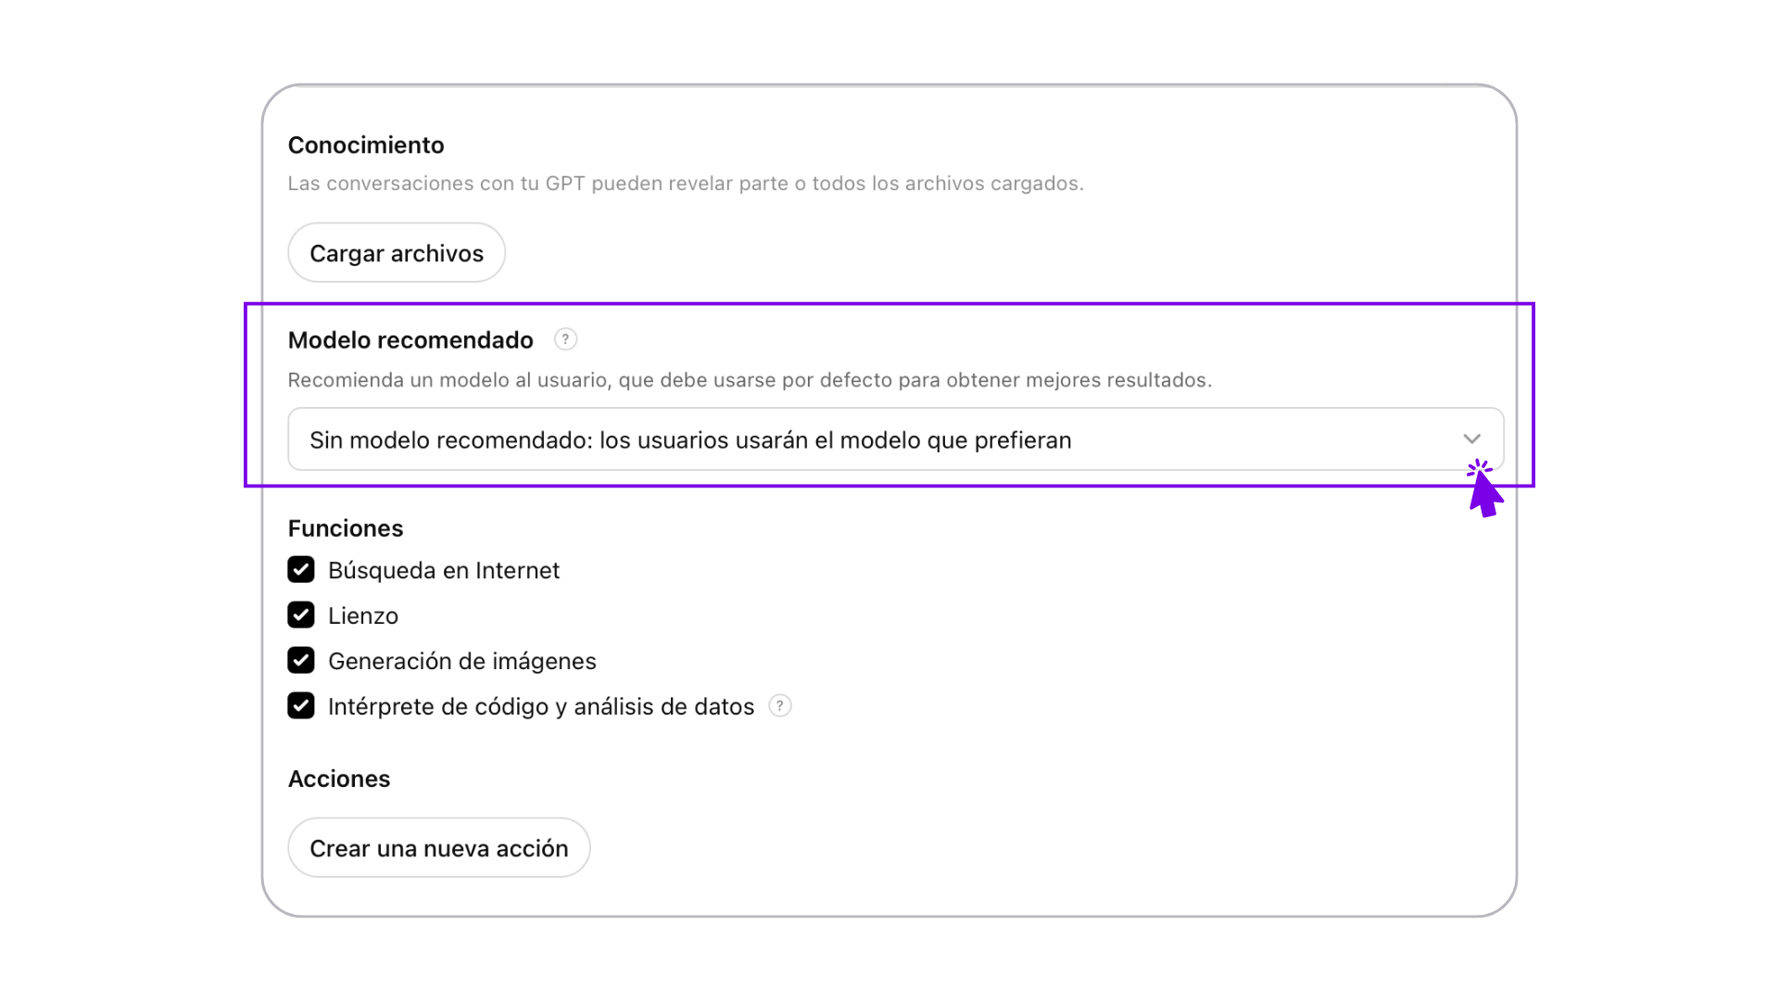The height and width of the screenshot is (1001, 1779).
Task: Open the Sin modelo recomendado dropdown
Action: [895, 439]
